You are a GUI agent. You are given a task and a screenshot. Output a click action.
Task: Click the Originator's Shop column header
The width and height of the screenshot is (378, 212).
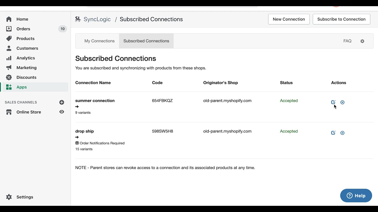tap(221, 83)
